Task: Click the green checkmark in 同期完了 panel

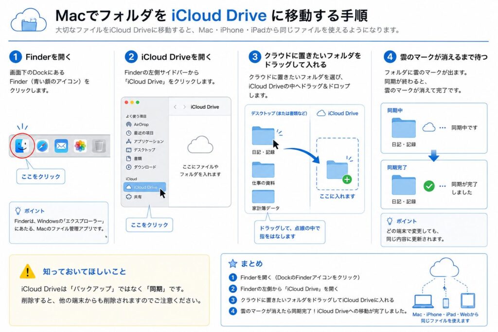Action: click(x=429, y=186)
